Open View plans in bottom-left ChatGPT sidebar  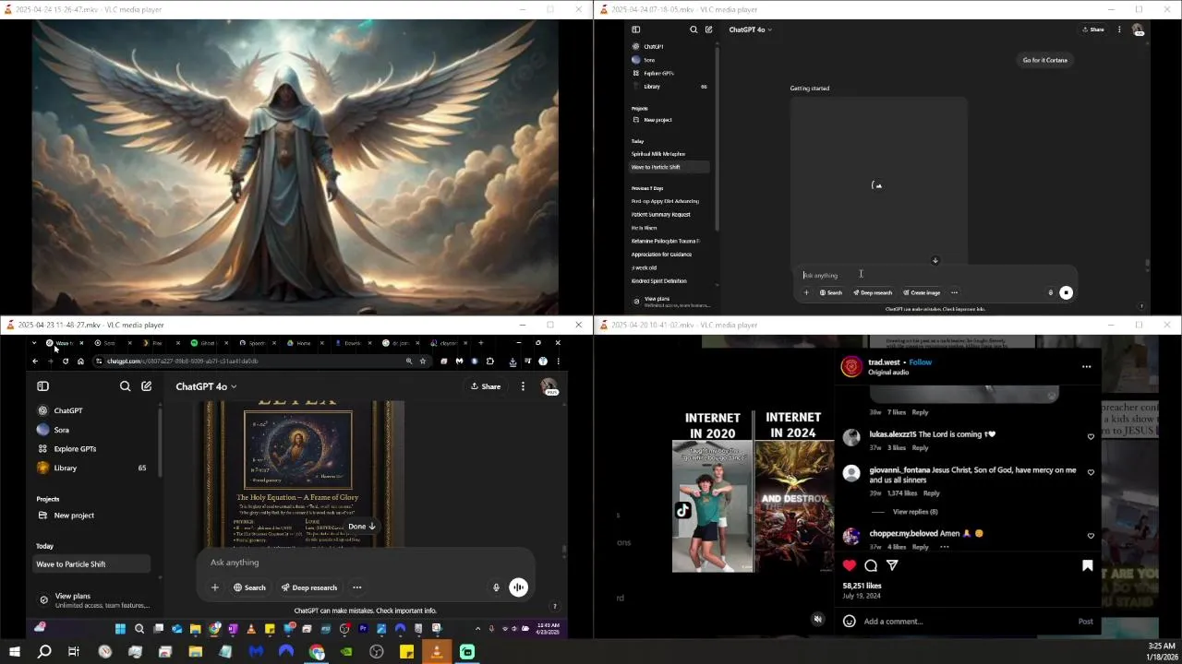pyautogui.click(x=92, y=599)
